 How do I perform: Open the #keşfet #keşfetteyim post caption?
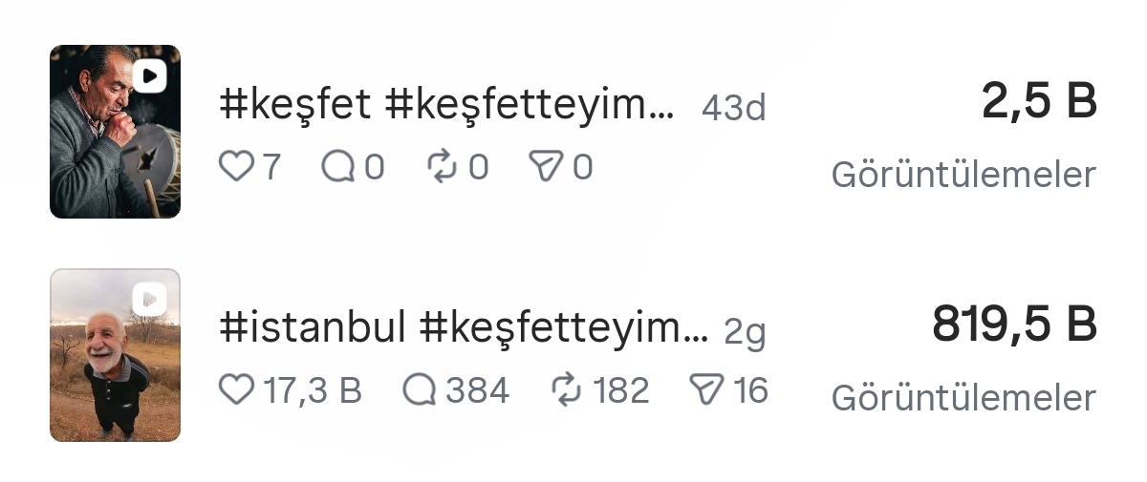pos(446,106)
